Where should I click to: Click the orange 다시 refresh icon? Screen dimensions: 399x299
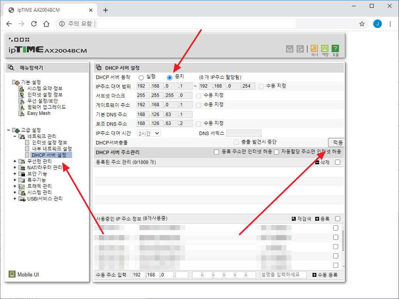[x=314, y=49]
